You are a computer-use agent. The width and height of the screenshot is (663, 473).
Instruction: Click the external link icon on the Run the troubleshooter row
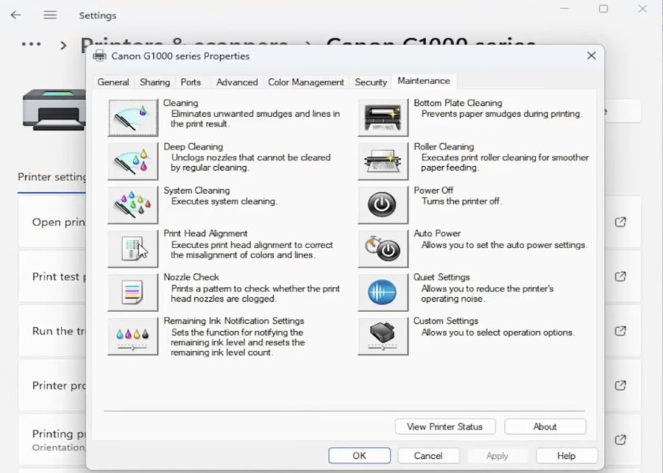tap(620, 331)
